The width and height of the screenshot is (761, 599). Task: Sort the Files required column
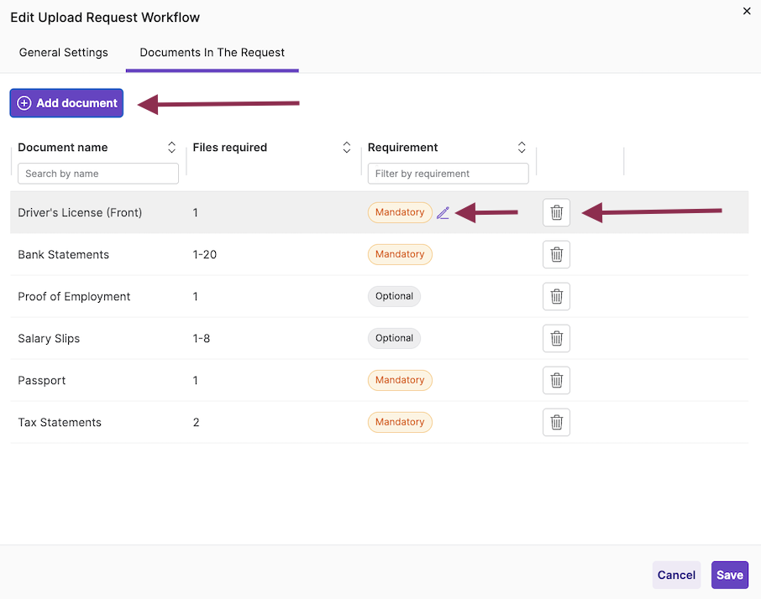click(347, 147)
